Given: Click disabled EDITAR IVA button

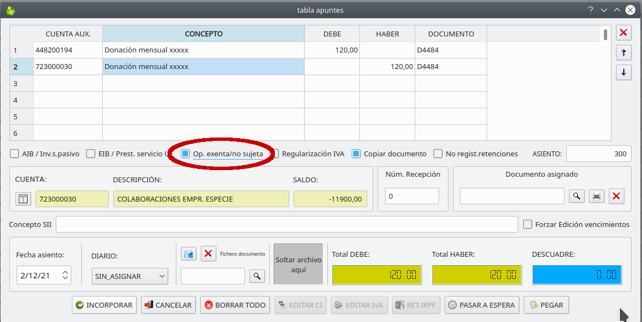Looking at the screenshot, I should [x=359, y=305].
